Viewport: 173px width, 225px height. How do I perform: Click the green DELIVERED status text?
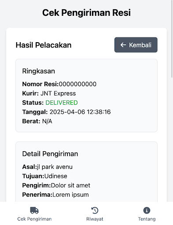(x=62, y=103)
